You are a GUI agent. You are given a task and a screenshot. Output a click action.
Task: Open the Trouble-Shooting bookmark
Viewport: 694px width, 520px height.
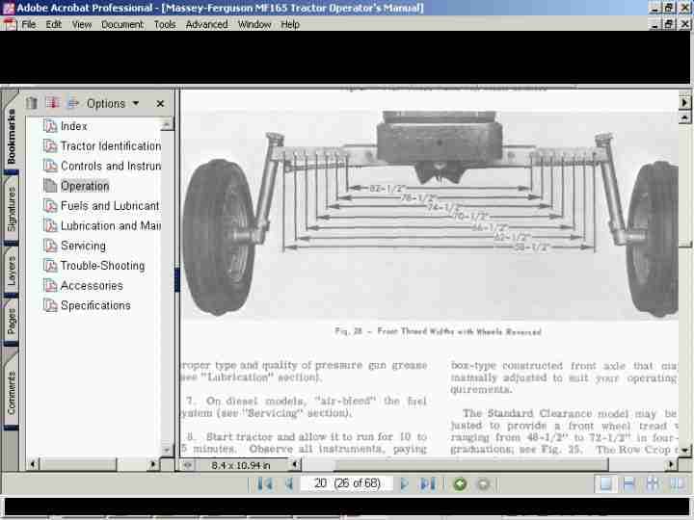tap(103, 266)
